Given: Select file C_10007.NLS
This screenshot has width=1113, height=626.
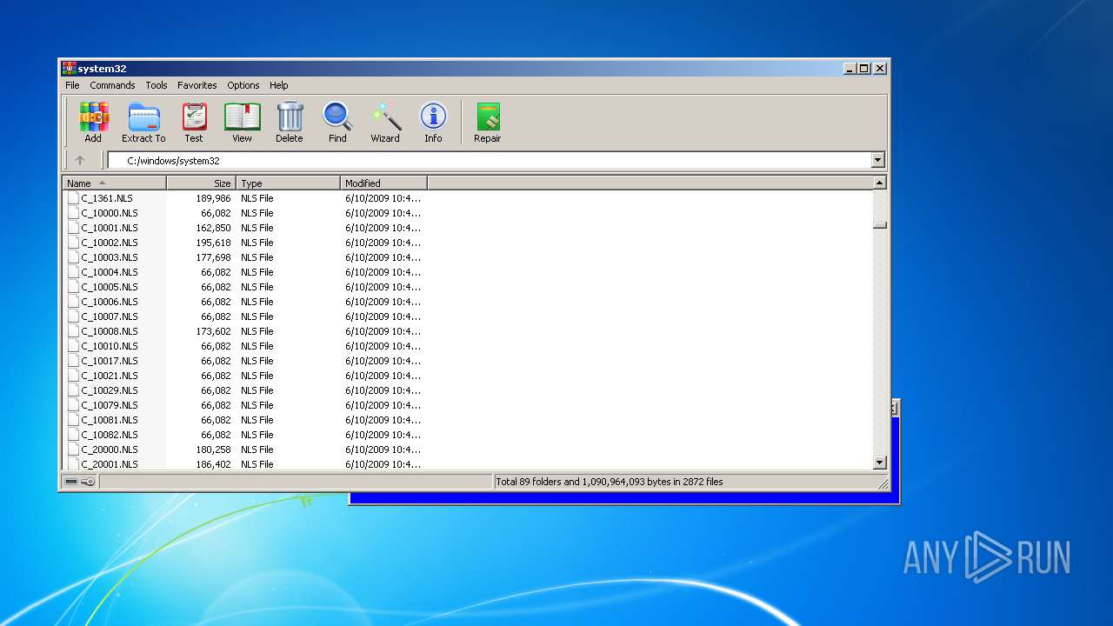Looking at the screenshot, I should coord(109,316).
